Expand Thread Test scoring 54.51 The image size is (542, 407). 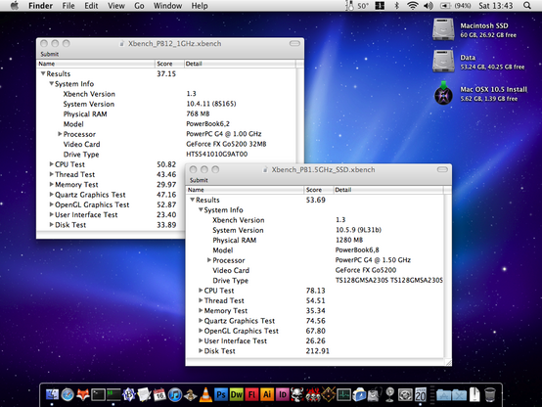(201, 300)
